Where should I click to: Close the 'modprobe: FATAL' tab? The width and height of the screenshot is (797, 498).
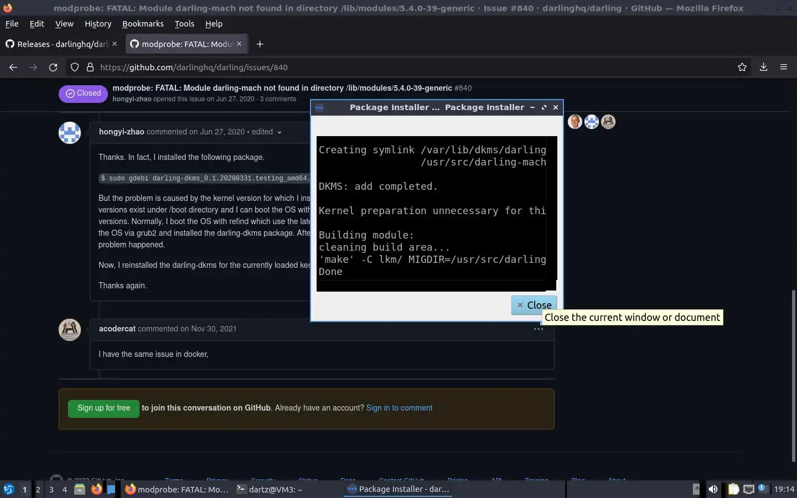pyautogui.click(x=239, y=44)
